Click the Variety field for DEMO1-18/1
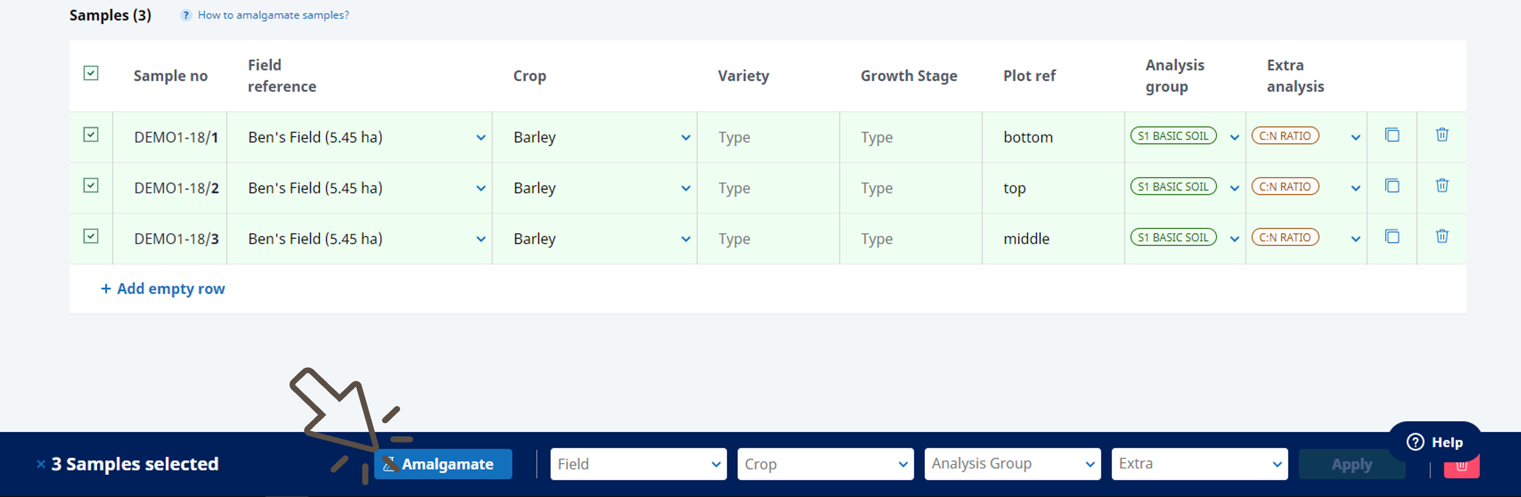 [767, 137]
